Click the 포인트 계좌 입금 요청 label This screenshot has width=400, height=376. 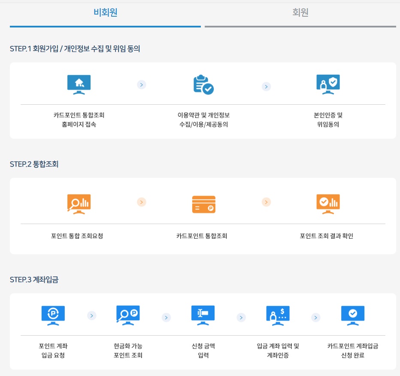tap(53, 351)
